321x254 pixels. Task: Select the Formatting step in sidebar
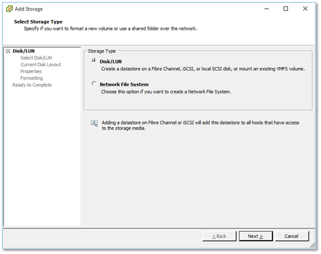[x=31, y=78]
